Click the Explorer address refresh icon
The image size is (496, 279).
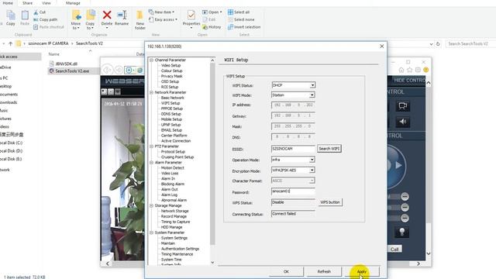point(438,43)
